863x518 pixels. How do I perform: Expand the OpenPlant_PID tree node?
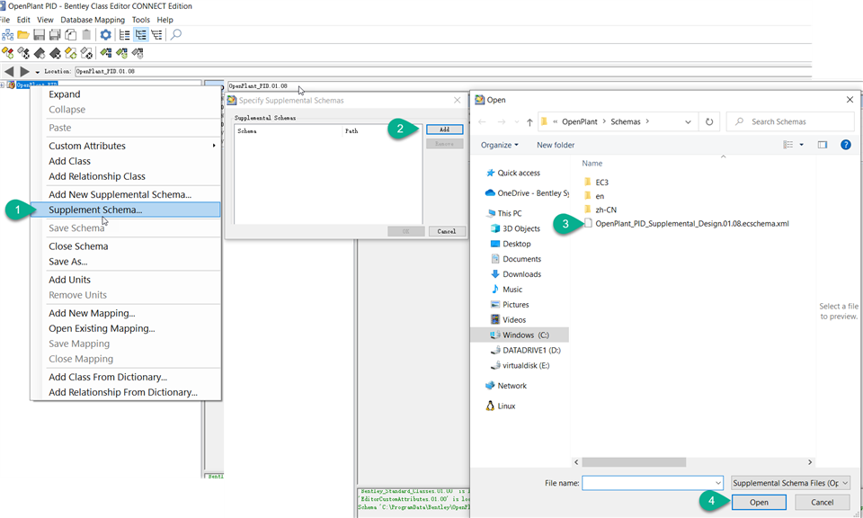click(4, 85)
